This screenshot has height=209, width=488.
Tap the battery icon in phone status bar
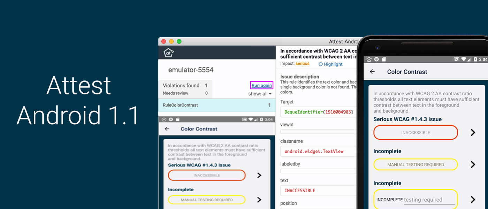[475, 60]
